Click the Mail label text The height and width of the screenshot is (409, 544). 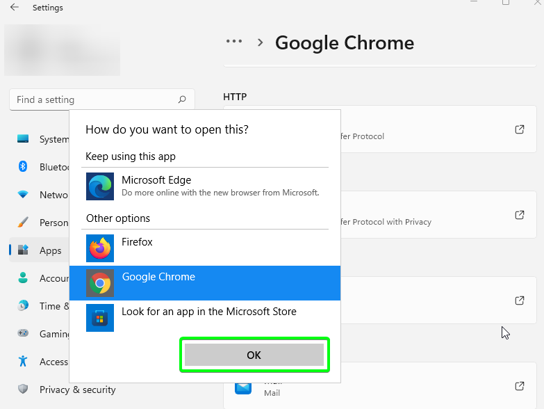coord(272,393)
